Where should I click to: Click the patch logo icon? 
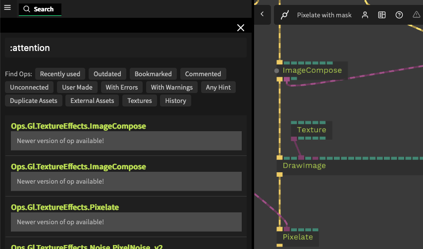(285, 15)
